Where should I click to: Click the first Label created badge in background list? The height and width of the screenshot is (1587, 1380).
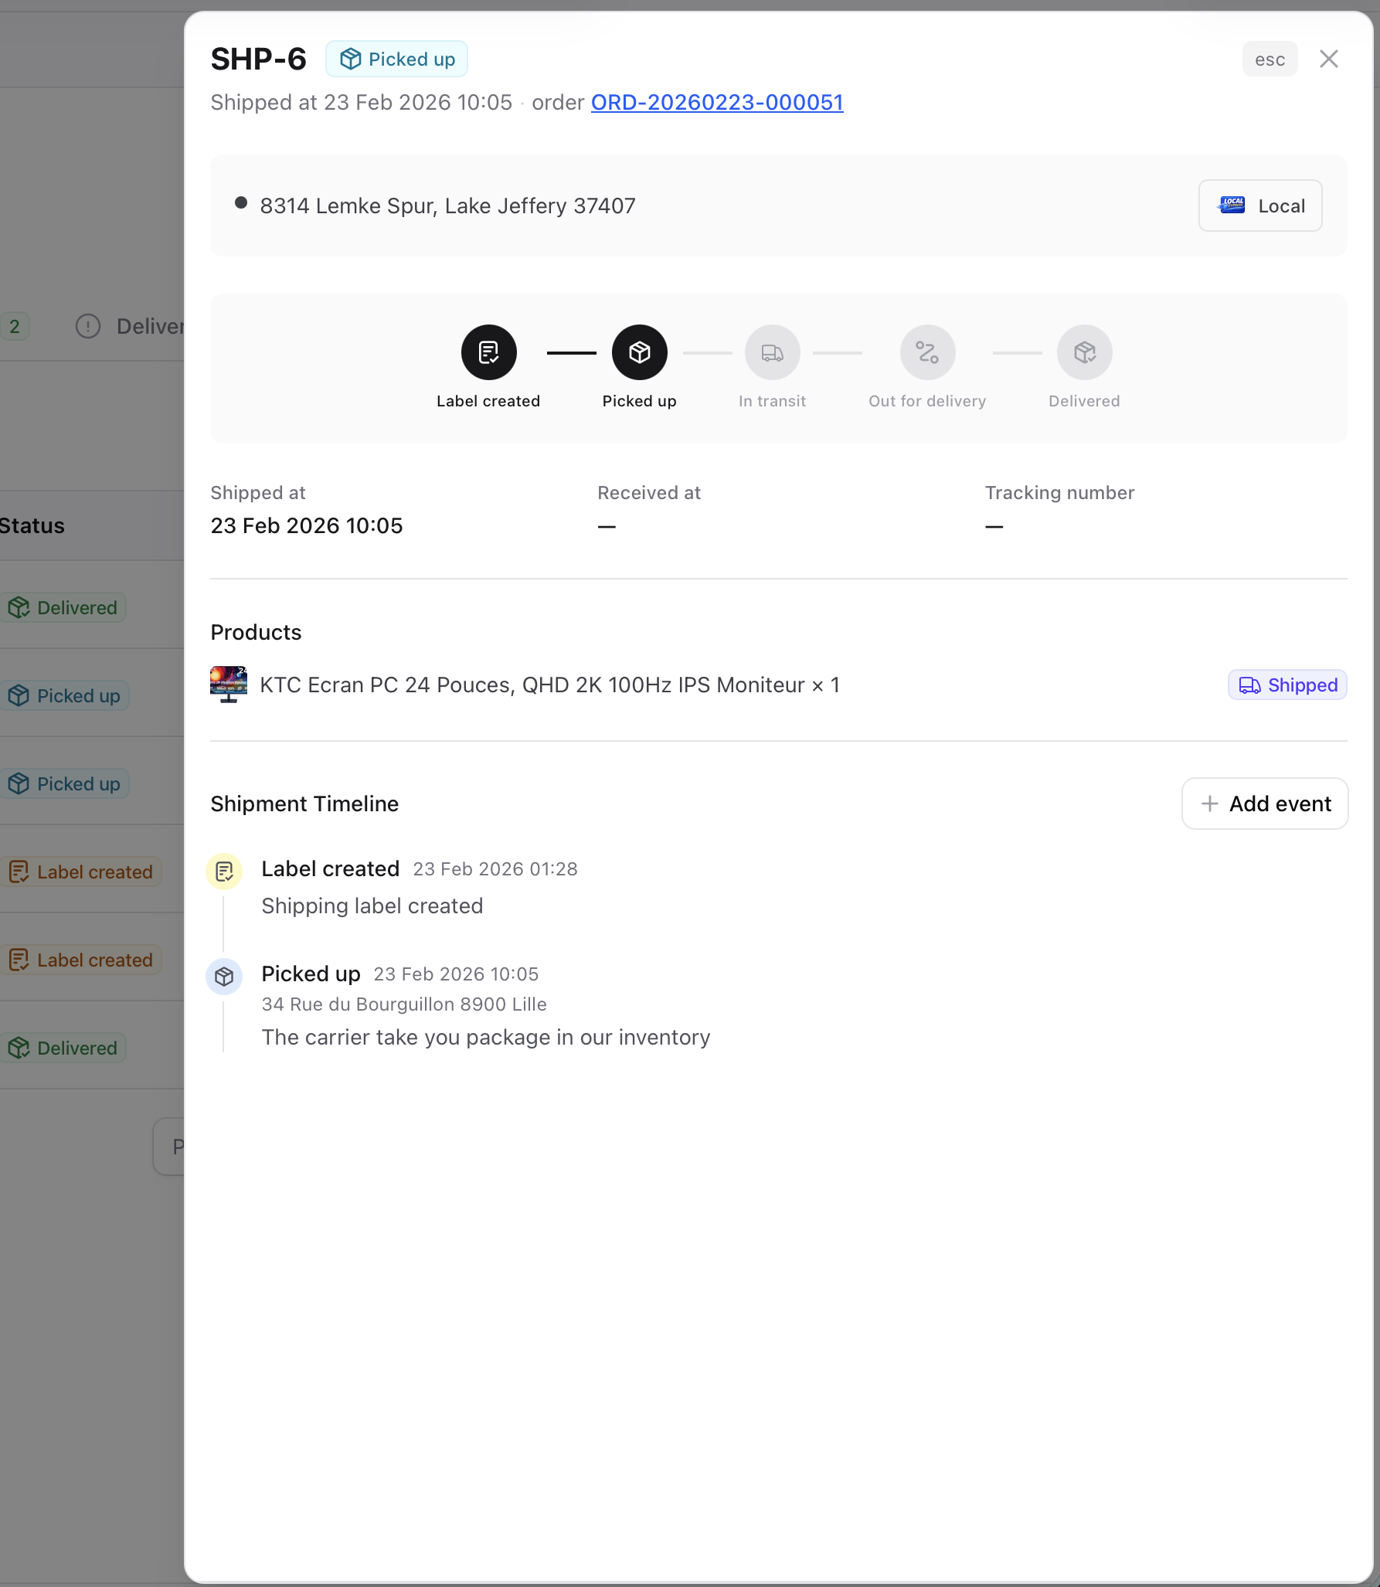(81, 872)
